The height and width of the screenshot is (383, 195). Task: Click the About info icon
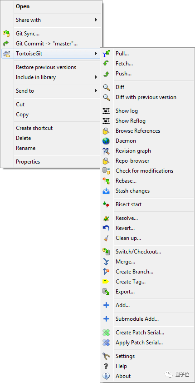coord(106,376)
